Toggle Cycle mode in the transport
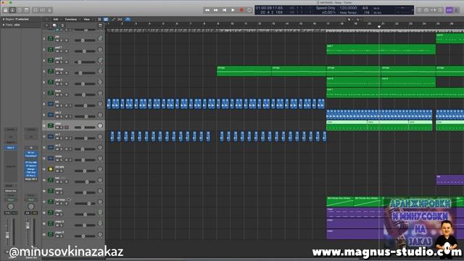Image resolution: width=464 pixels, height=261 pixels. (x=249, y=10)
